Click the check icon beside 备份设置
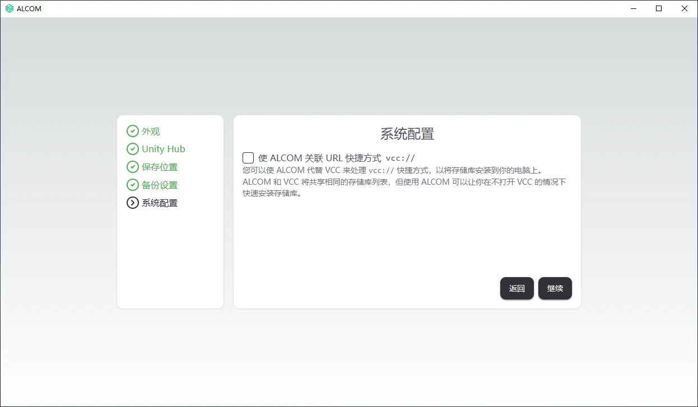Image resolution: width=698 pixels, height=407 pixels. point(133,185)
